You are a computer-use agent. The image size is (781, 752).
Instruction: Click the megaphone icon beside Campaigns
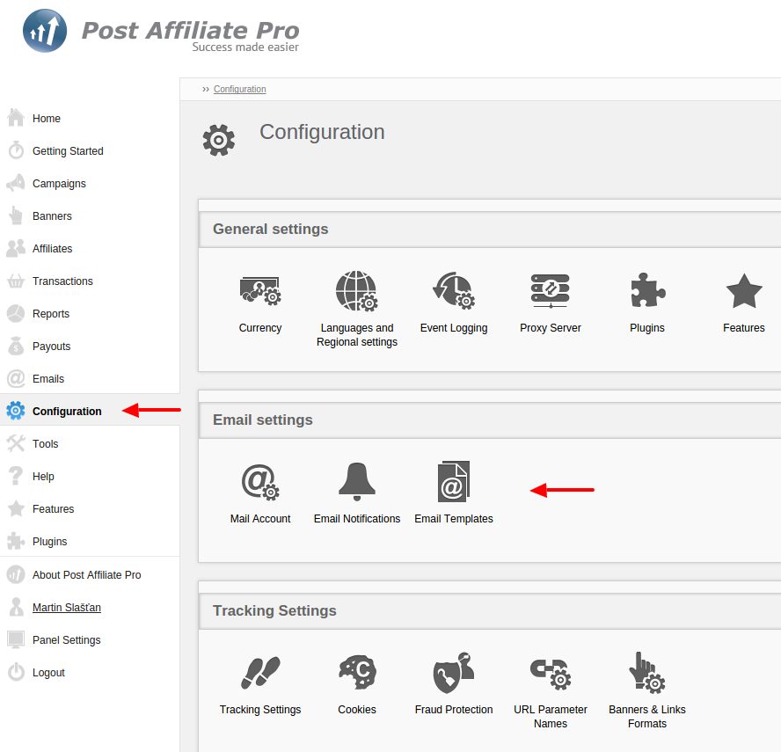[16, 183]
